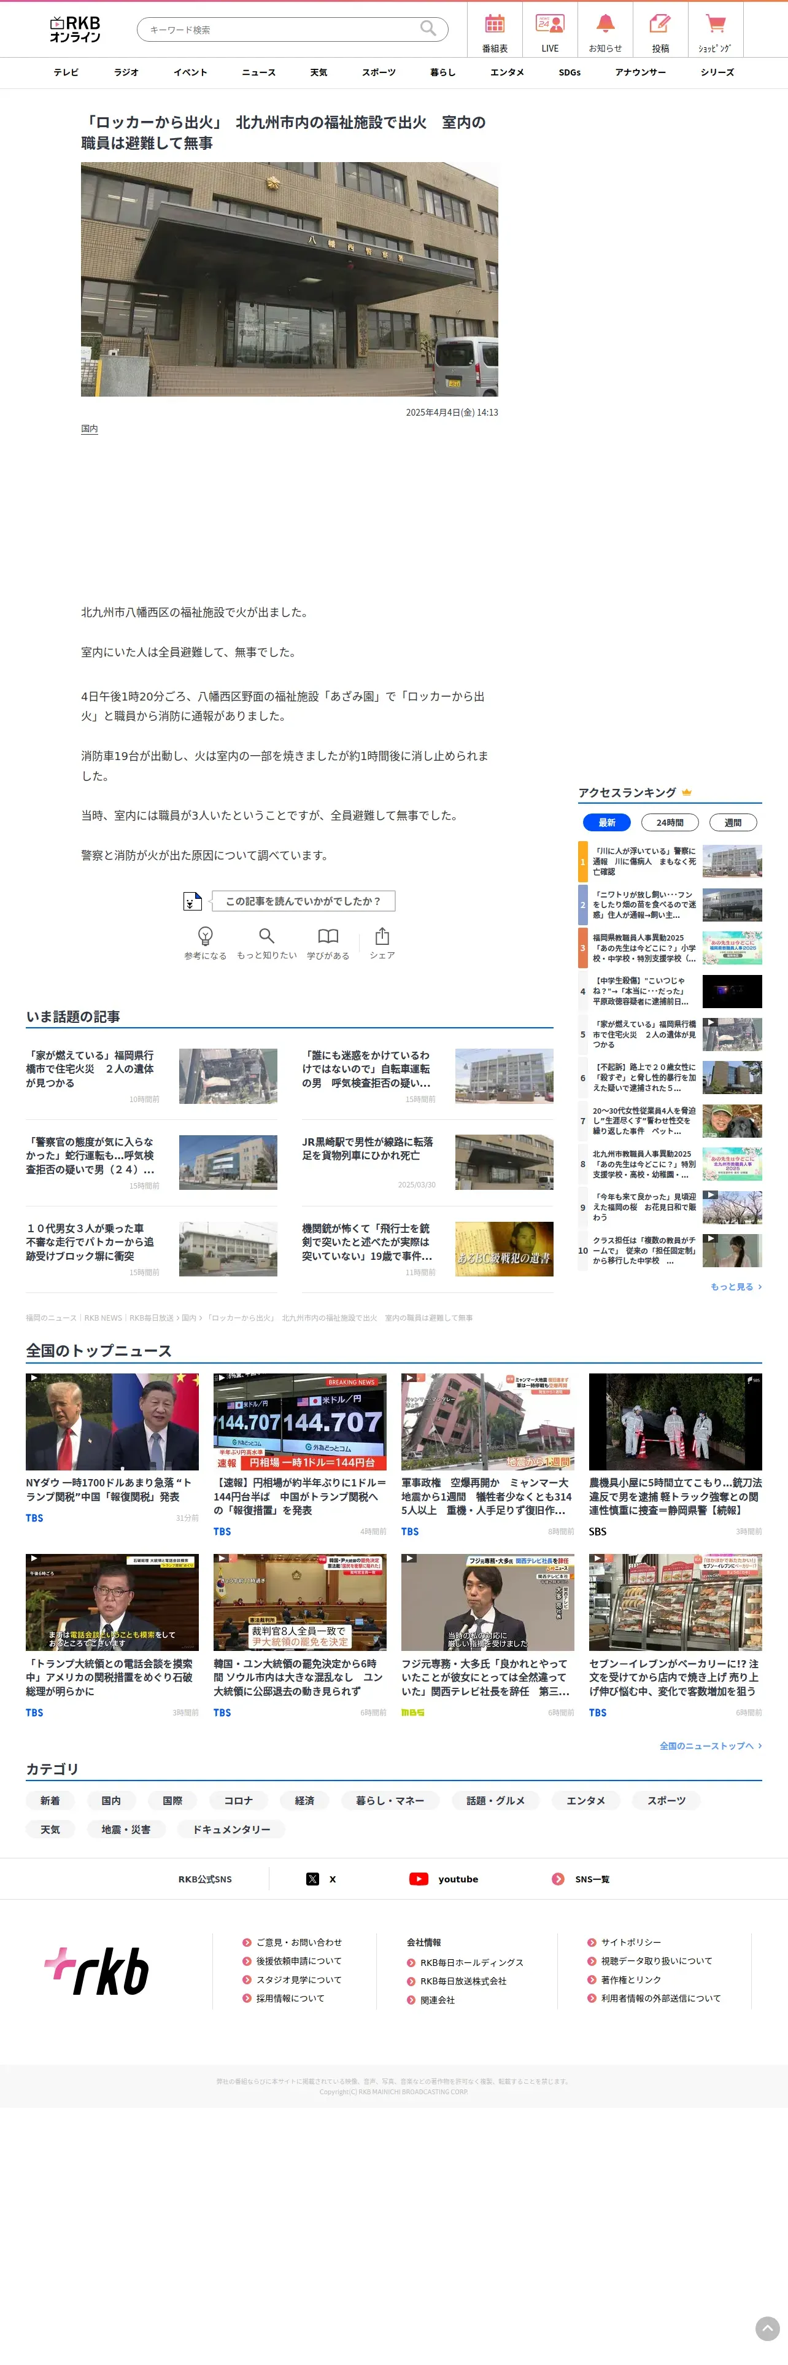Open ranking item 9 今年も来て良かった
The height and width of the screenshot is (2365, 788).
point(671,1207)
